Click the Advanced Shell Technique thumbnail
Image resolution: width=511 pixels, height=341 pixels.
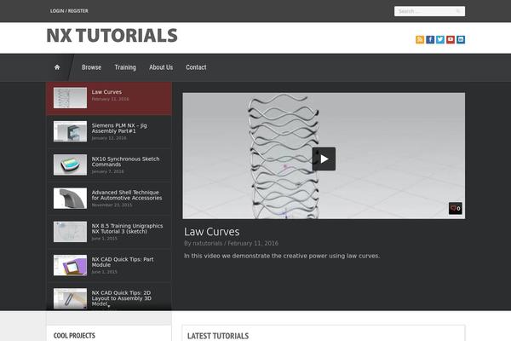click(x=70, y=198)
